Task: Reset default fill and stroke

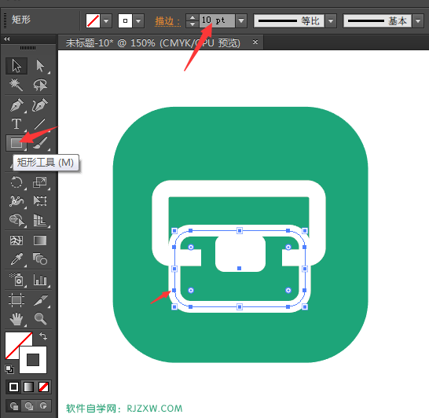Action: click(9, 369)
